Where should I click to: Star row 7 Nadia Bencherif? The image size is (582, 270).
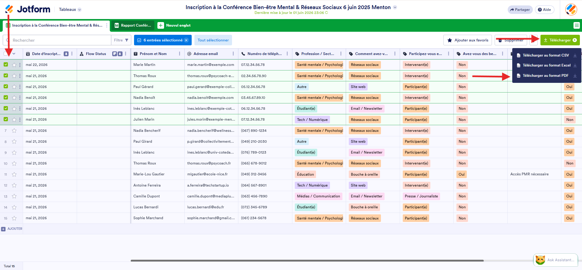tap(14, 131)
